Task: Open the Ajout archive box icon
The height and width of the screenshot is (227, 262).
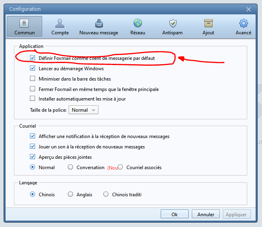Action: [x=208, y=23]
